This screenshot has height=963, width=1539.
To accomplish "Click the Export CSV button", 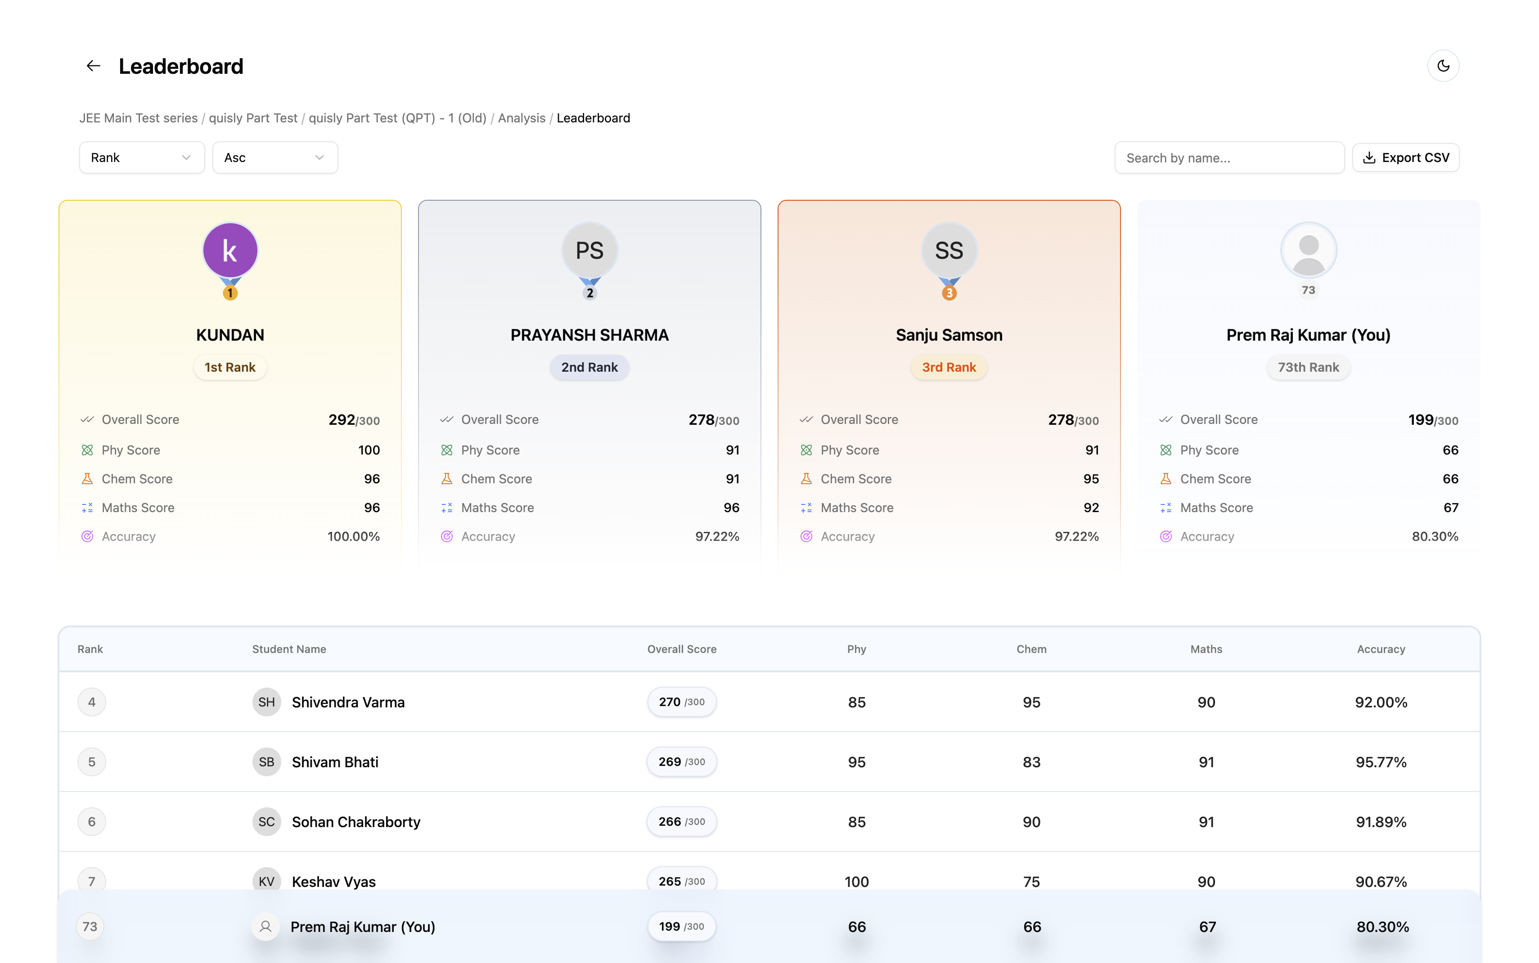I will tap(1406, 157).
